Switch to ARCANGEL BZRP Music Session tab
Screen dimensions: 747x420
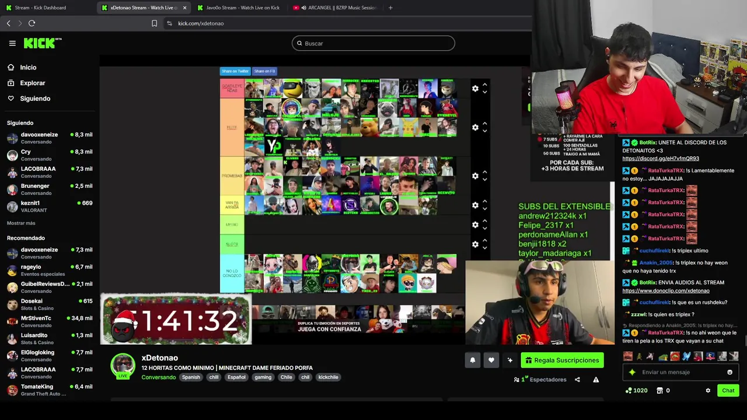pos(336,8)
